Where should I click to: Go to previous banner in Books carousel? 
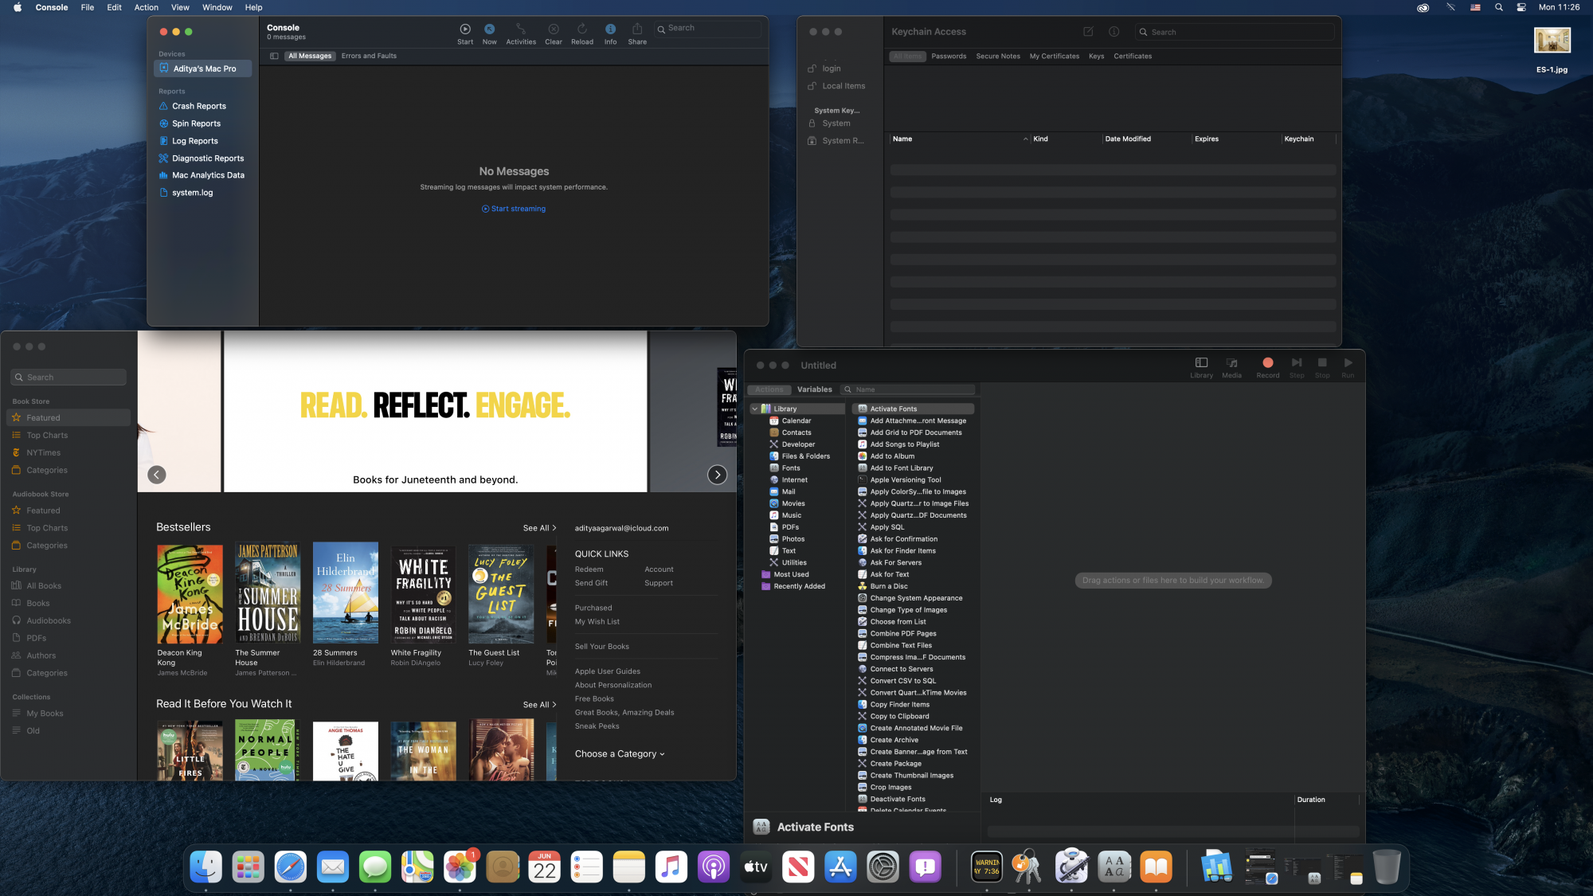click(157, 475)
